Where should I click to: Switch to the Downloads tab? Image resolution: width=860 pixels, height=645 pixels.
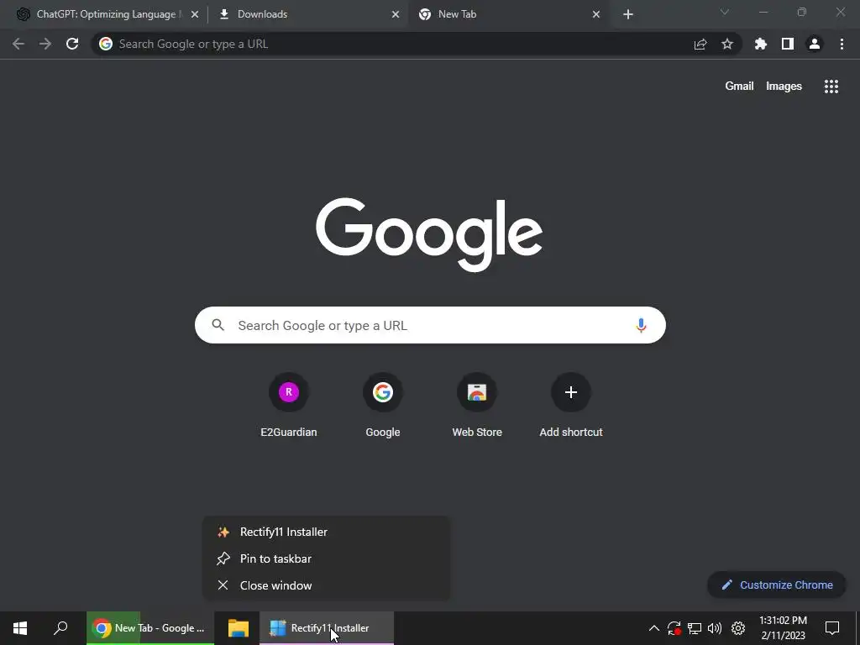click(309, 14)
